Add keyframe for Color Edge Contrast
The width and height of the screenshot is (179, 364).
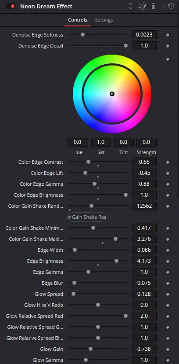[168, 162]
